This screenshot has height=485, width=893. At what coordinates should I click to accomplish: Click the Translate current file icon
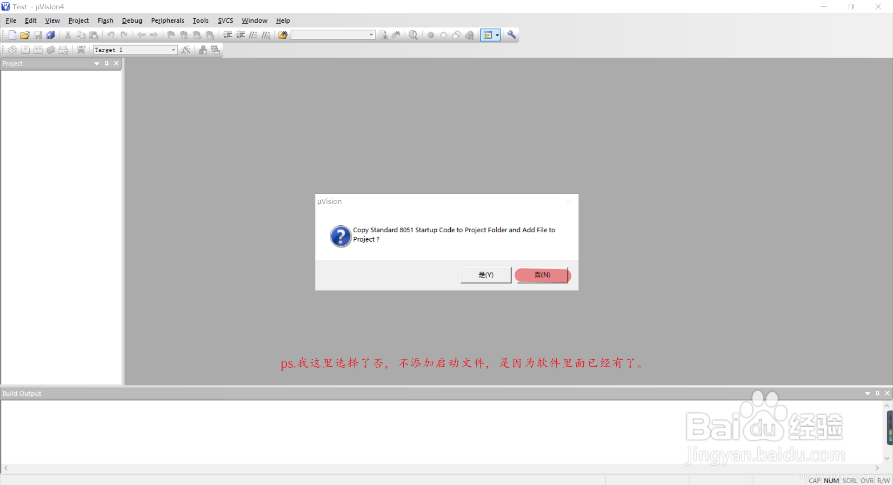(13, 50)
